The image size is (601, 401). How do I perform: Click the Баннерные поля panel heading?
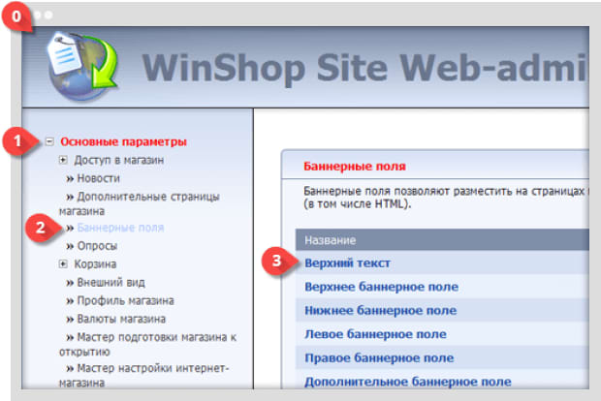355,167
